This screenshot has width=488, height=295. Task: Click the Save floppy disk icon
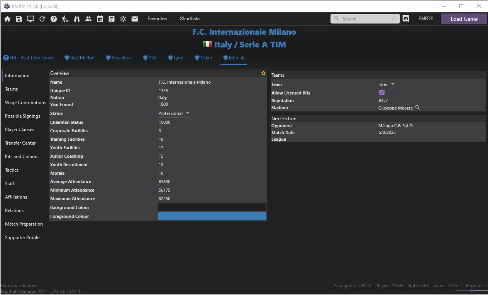(x=19, y=19)
